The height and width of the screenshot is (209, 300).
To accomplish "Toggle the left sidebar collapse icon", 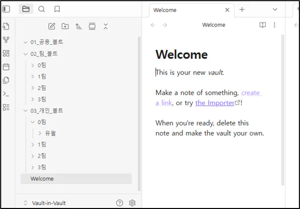I will pos(6,9).
